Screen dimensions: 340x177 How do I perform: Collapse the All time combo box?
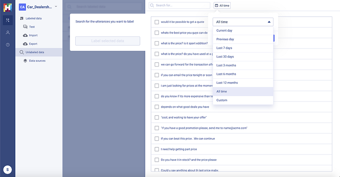(x=269, y=22)
